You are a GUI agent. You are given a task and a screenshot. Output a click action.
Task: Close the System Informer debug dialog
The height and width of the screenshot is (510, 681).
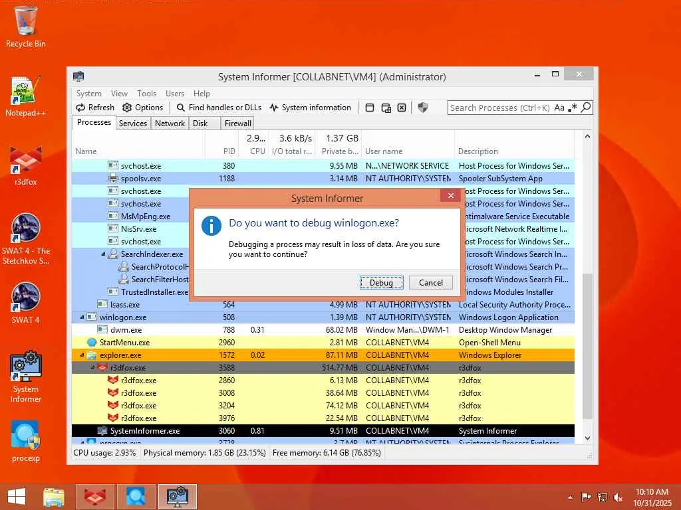pyautogui.click(x=451, y=196)
